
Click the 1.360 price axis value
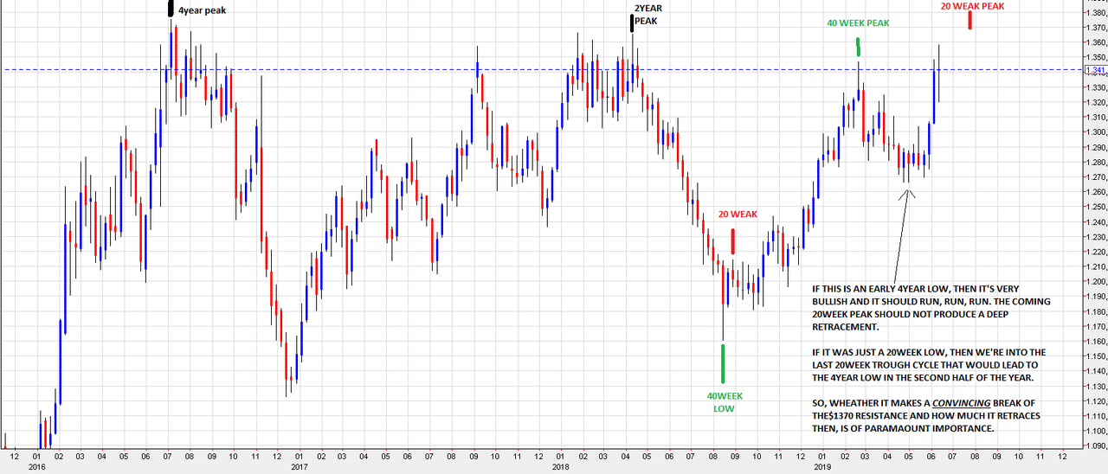[x=1096, y=42]
